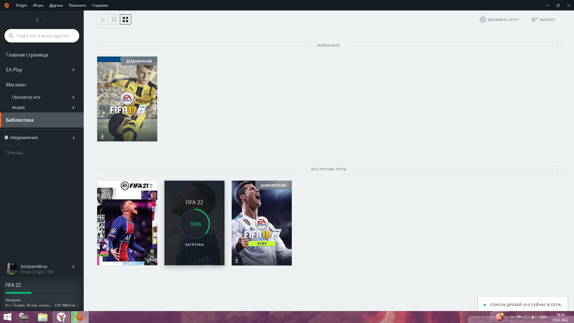Click FIFA 17 demo download arrow

(102, 136)
